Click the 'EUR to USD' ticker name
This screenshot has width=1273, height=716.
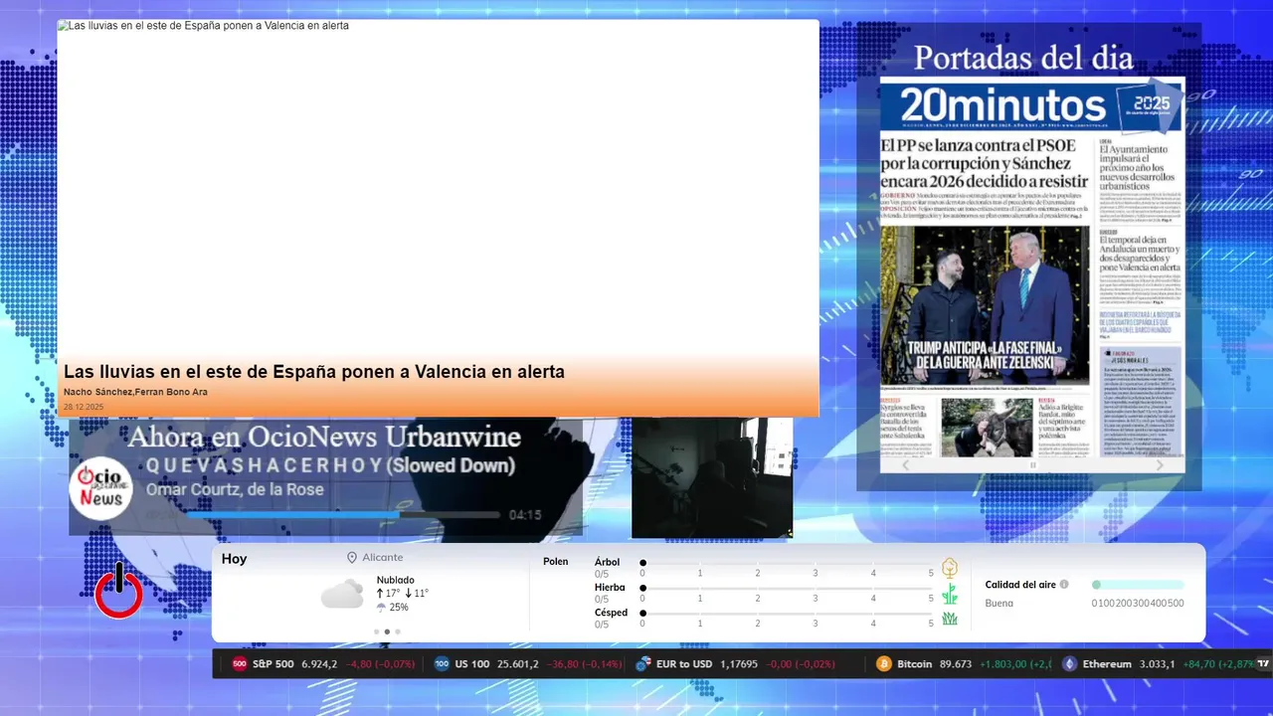pos(685,664)
